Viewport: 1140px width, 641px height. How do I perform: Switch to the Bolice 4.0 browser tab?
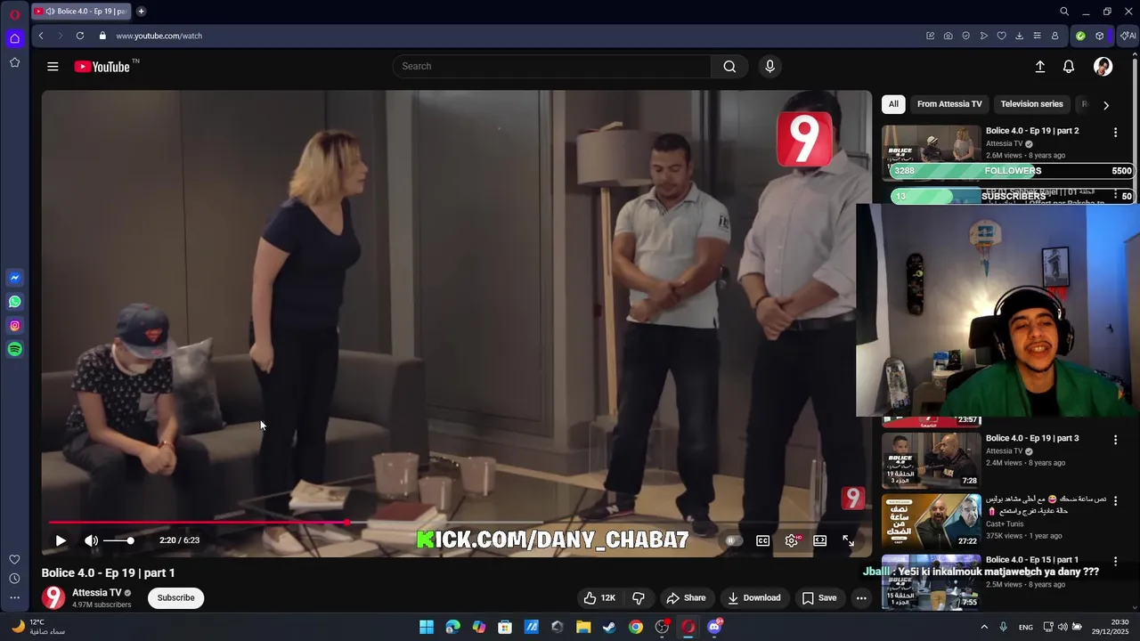coord(80,12)
